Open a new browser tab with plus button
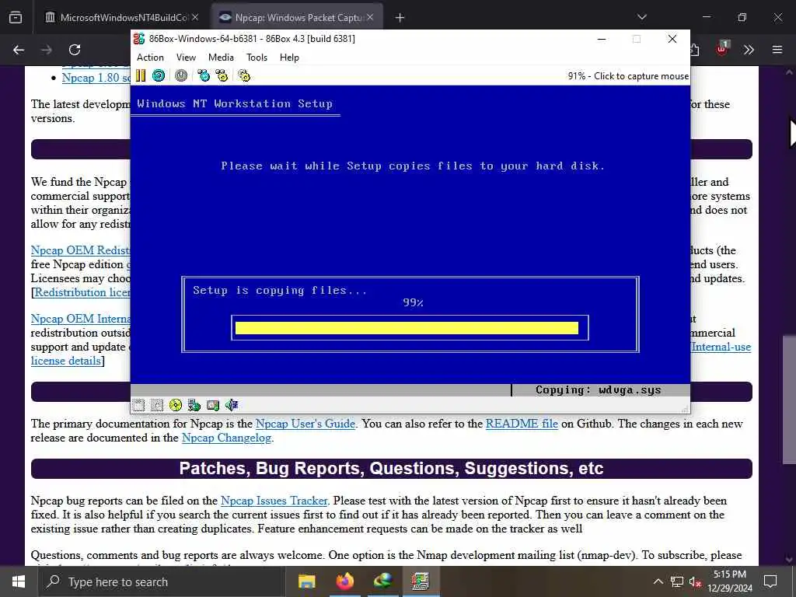 (400, 18)
